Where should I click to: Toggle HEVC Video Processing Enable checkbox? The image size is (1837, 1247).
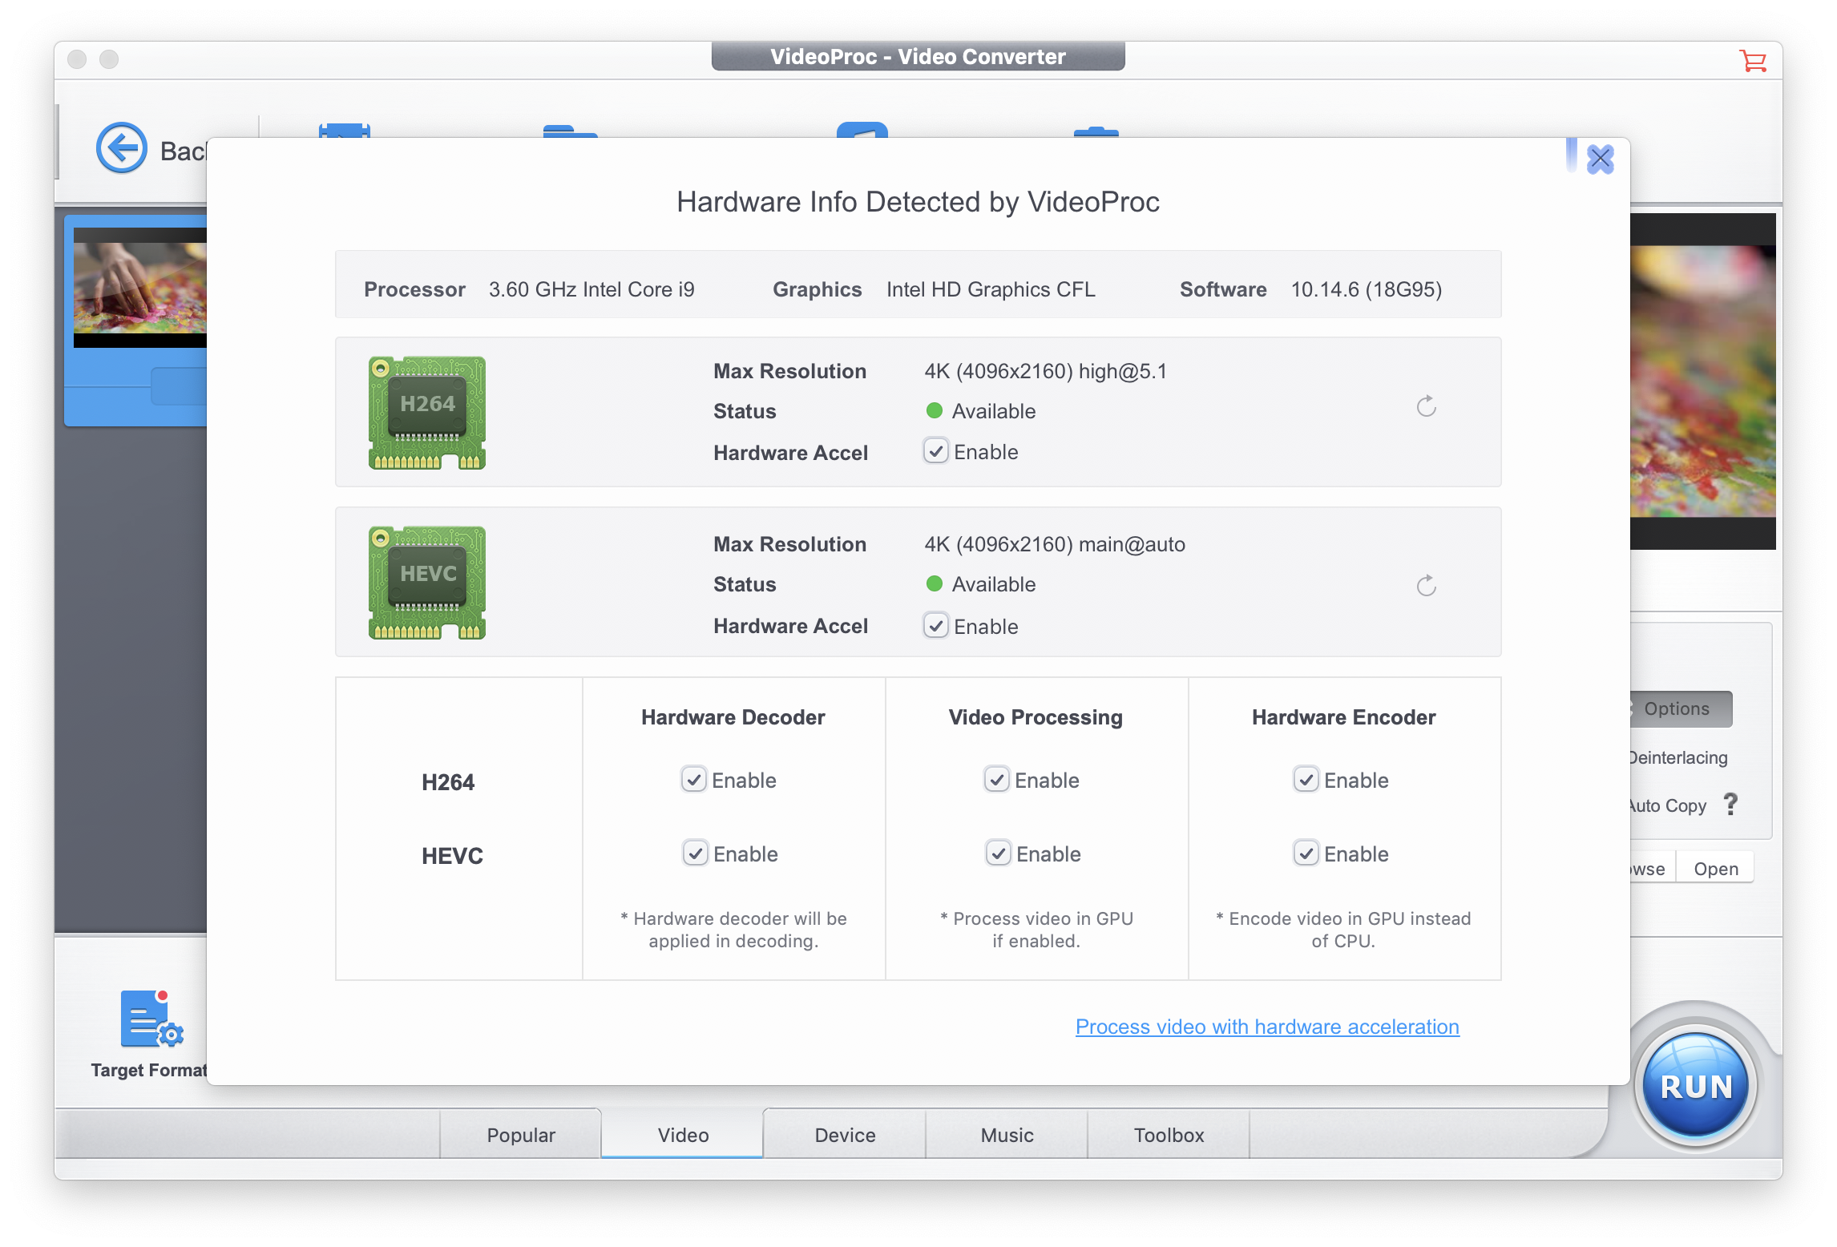tap(998, 854)
